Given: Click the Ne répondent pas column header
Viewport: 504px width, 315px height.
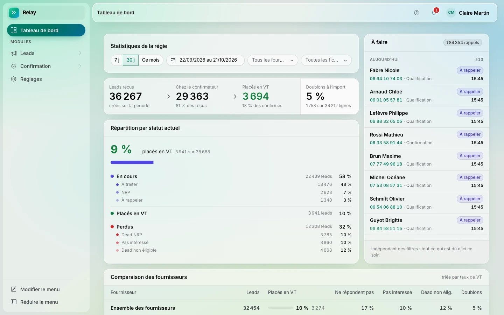Looking at the screenshot, I should (x=354, y=293).
